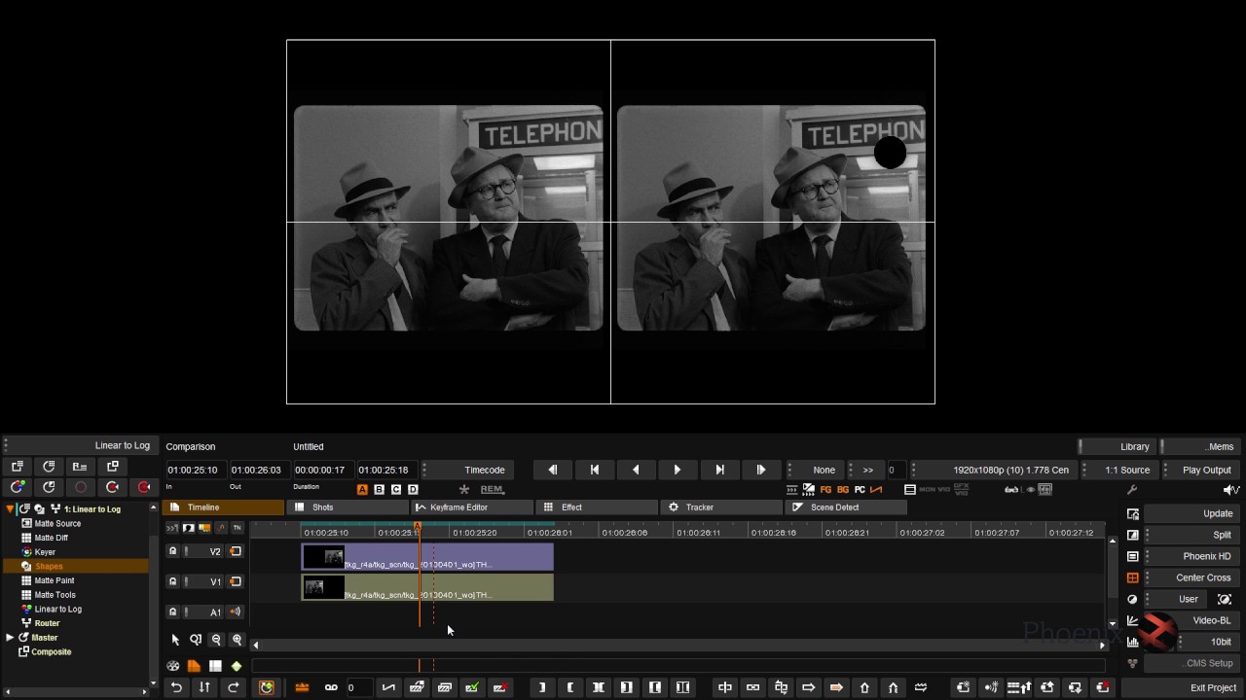This screenshot has width=1246, height=700.
Task: Play forward with the play button
Action: click(678, 470)
